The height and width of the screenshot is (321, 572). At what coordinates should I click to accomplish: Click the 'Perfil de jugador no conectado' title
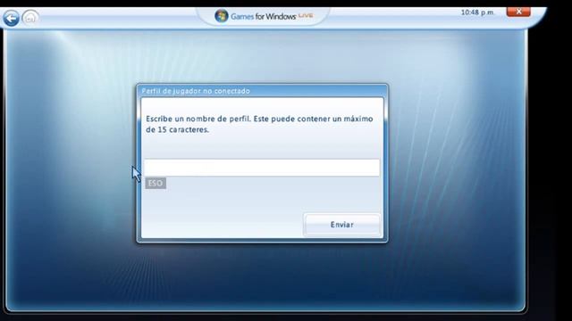click(x=196, y=91)
